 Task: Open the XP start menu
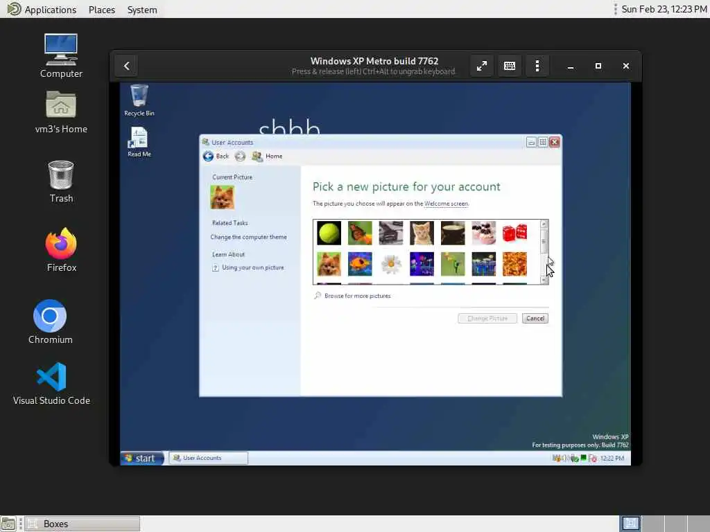click(141, 459)
